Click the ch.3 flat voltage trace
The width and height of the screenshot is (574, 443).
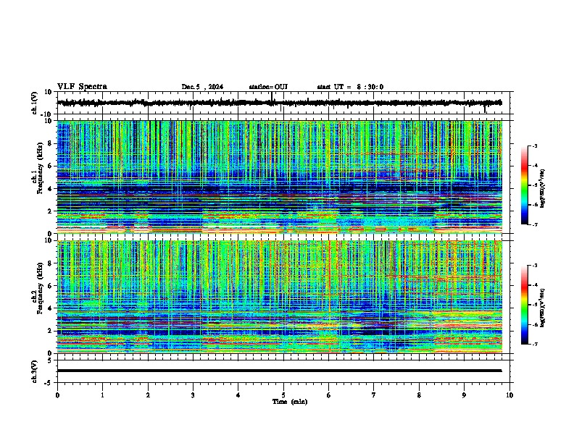click(280, 371)
